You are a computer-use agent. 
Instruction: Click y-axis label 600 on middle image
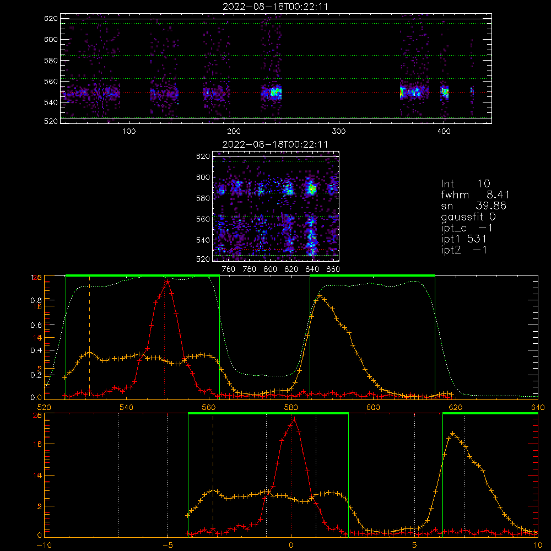tap(203, 177)
